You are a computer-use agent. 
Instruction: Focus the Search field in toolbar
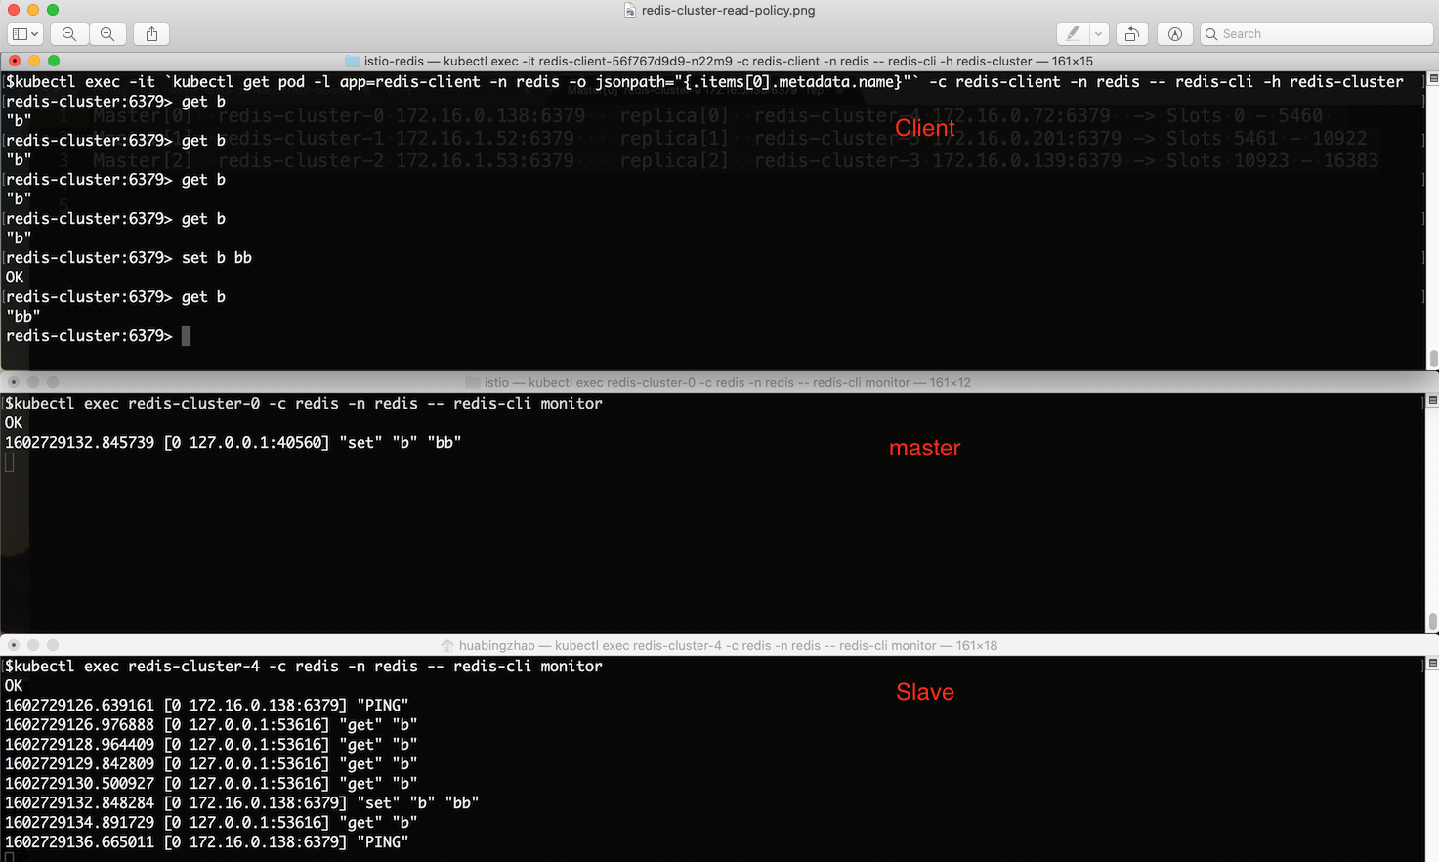(x=1316, y=34)
